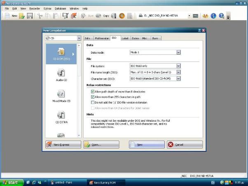Screen dimensions: 248x186
Task: Open the Extras menu
Action: [47, 9]
